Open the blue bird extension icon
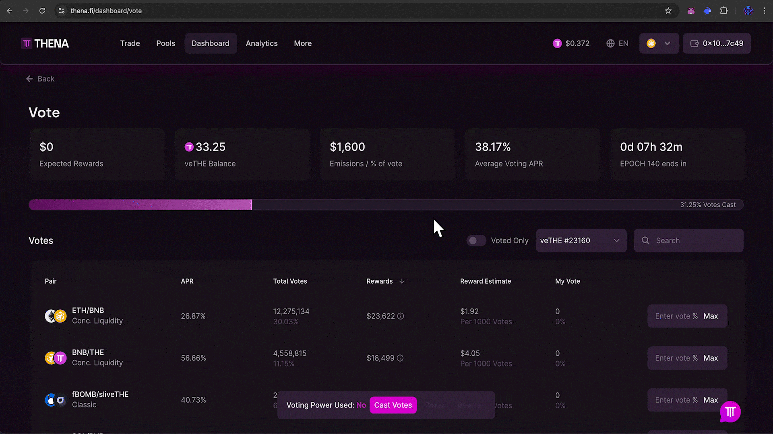This screenshot has height=434, width=773. (707, 11)
